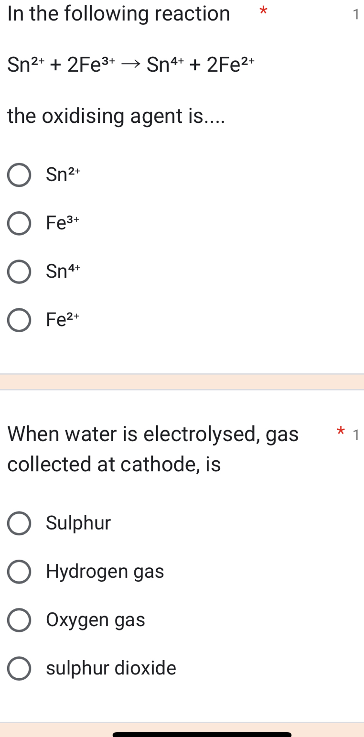Select Oxygen gas as the answer
Screen dimensions: 364x737
[x=19, y=620]
